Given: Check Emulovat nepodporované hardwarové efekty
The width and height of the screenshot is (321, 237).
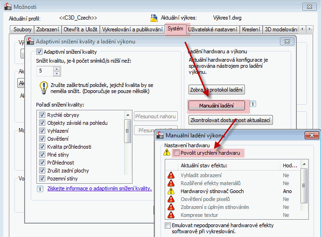Looking at the screenshot, I should [x=167, y=225].
